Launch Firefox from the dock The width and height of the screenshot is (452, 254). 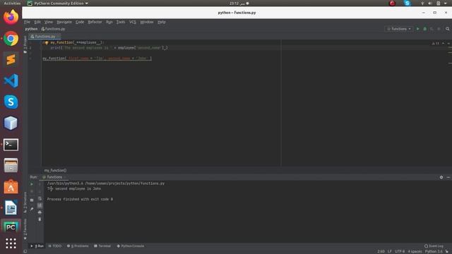(11, 17)
